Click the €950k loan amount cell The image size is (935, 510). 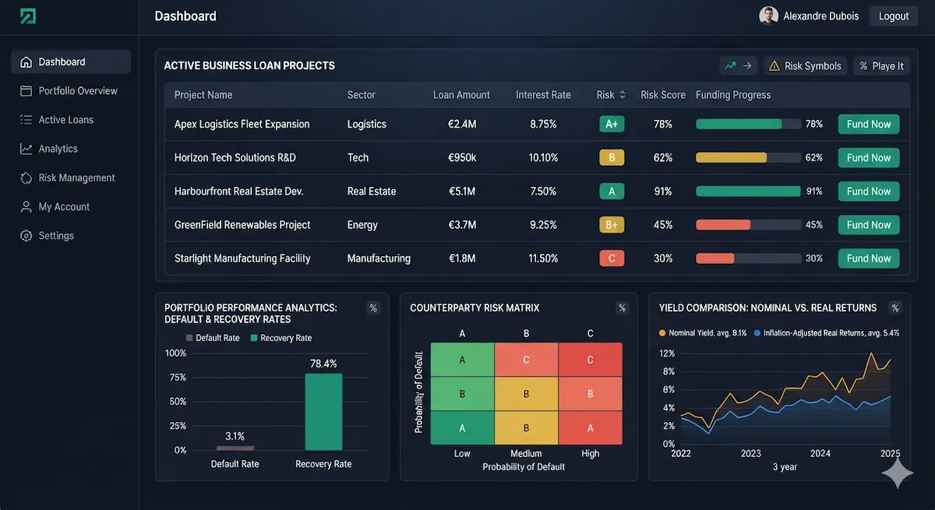(462, 158)
